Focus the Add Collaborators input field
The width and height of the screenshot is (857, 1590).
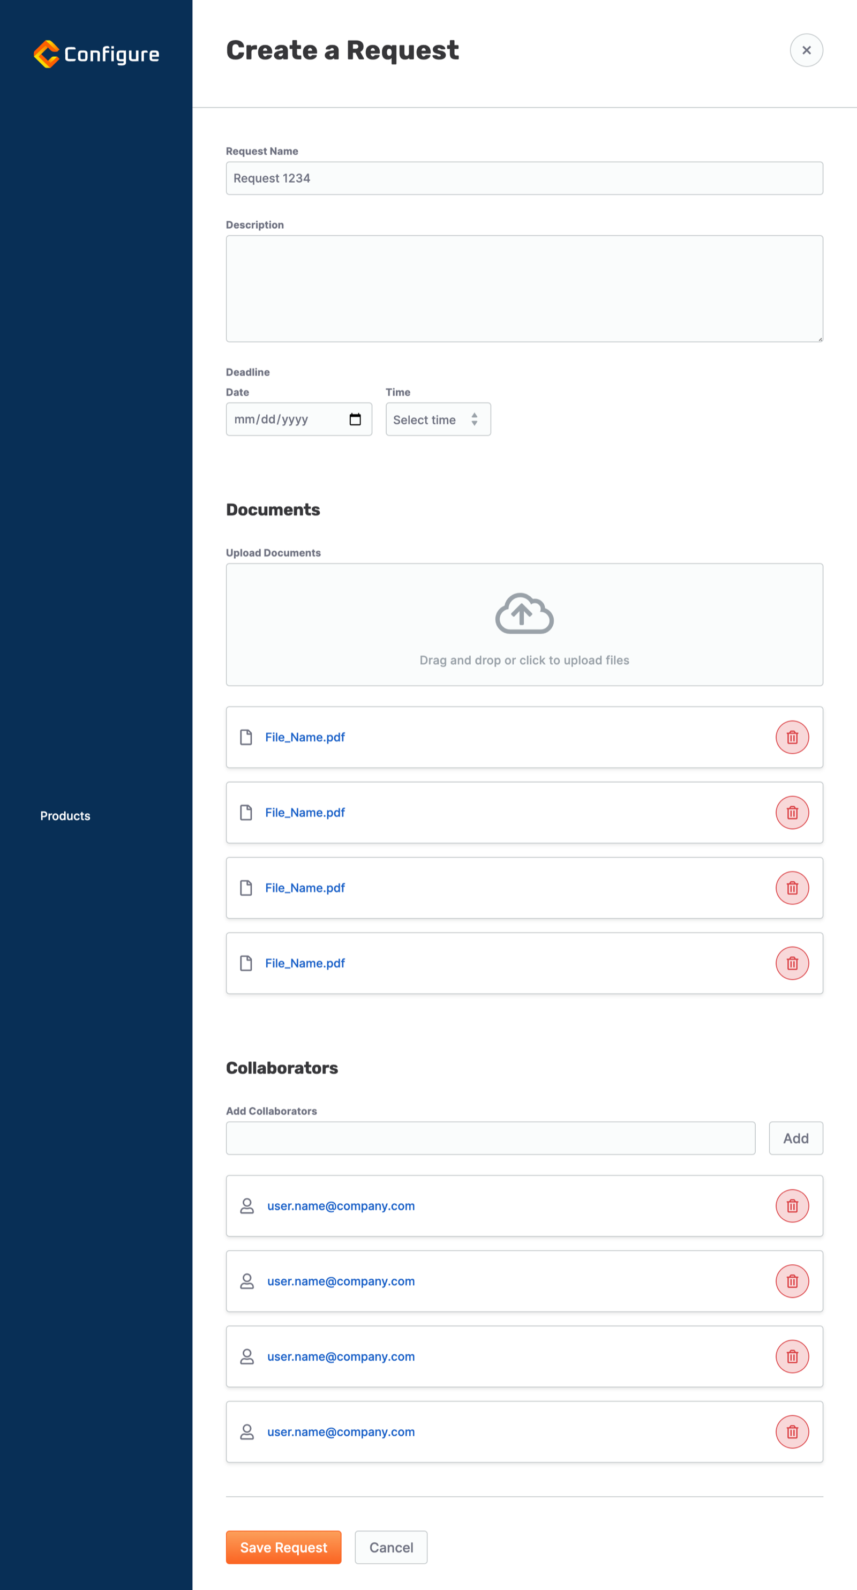(490, 1138)
